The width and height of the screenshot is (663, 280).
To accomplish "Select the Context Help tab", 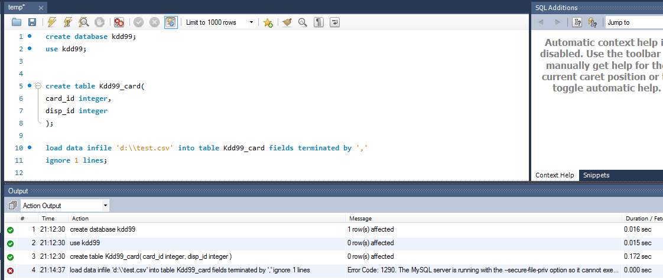I will click(555, 175).
